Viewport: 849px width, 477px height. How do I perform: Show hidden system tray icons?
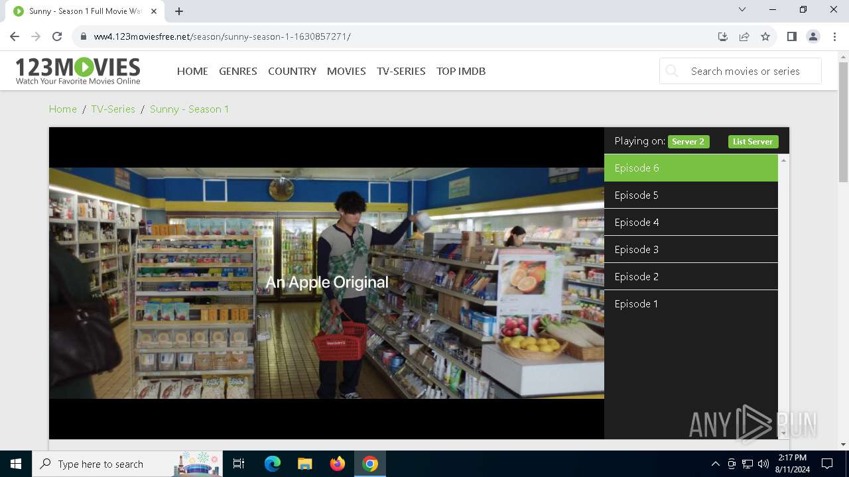pos(715,464)
